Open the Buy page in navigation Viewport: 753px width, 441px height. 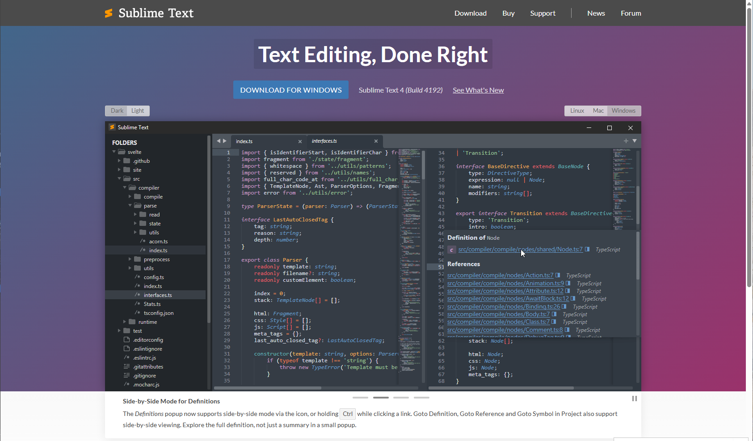[509, 13]
